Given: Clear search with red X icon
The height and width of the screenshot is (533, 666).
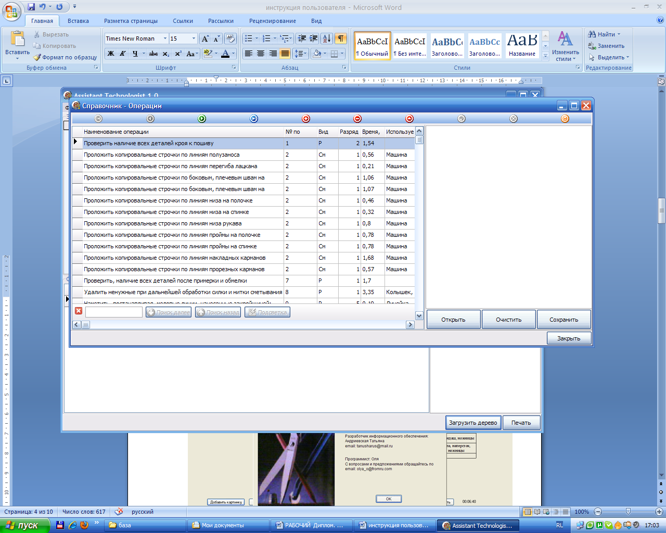Looking at the screenshot, I should 79,311.
